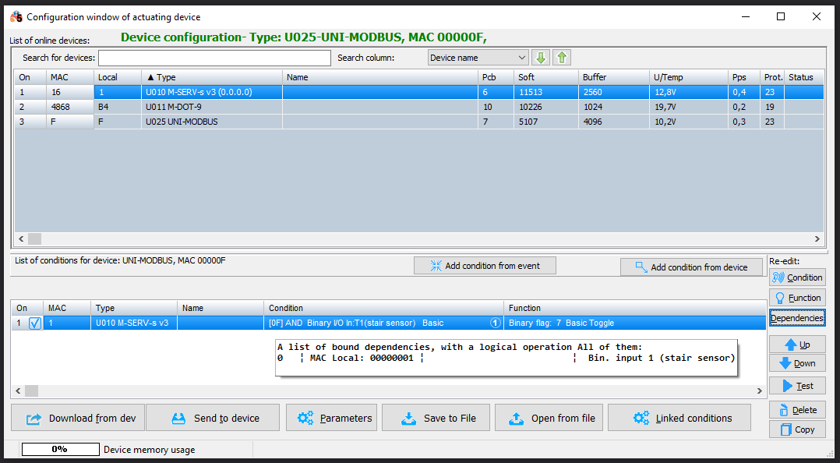
Task: Minimize the configuration window
Action: click(x=745, y=16)
